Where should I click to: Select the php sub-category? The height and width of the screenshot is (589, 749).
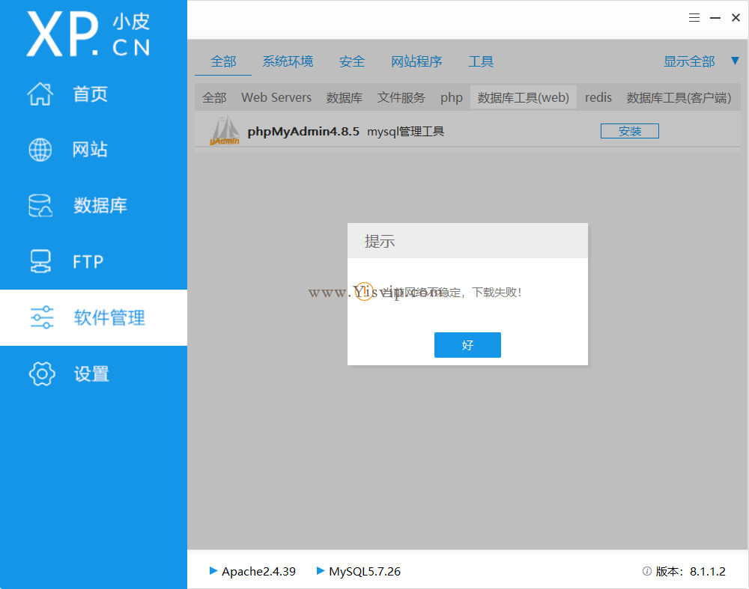point(452,98)
